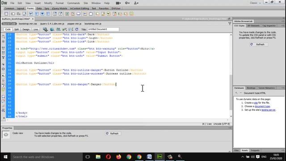Insert a Fieldset from Forms bar
Image resolution: width=286 pixels, height=161 pixels.
coord(91,14)
